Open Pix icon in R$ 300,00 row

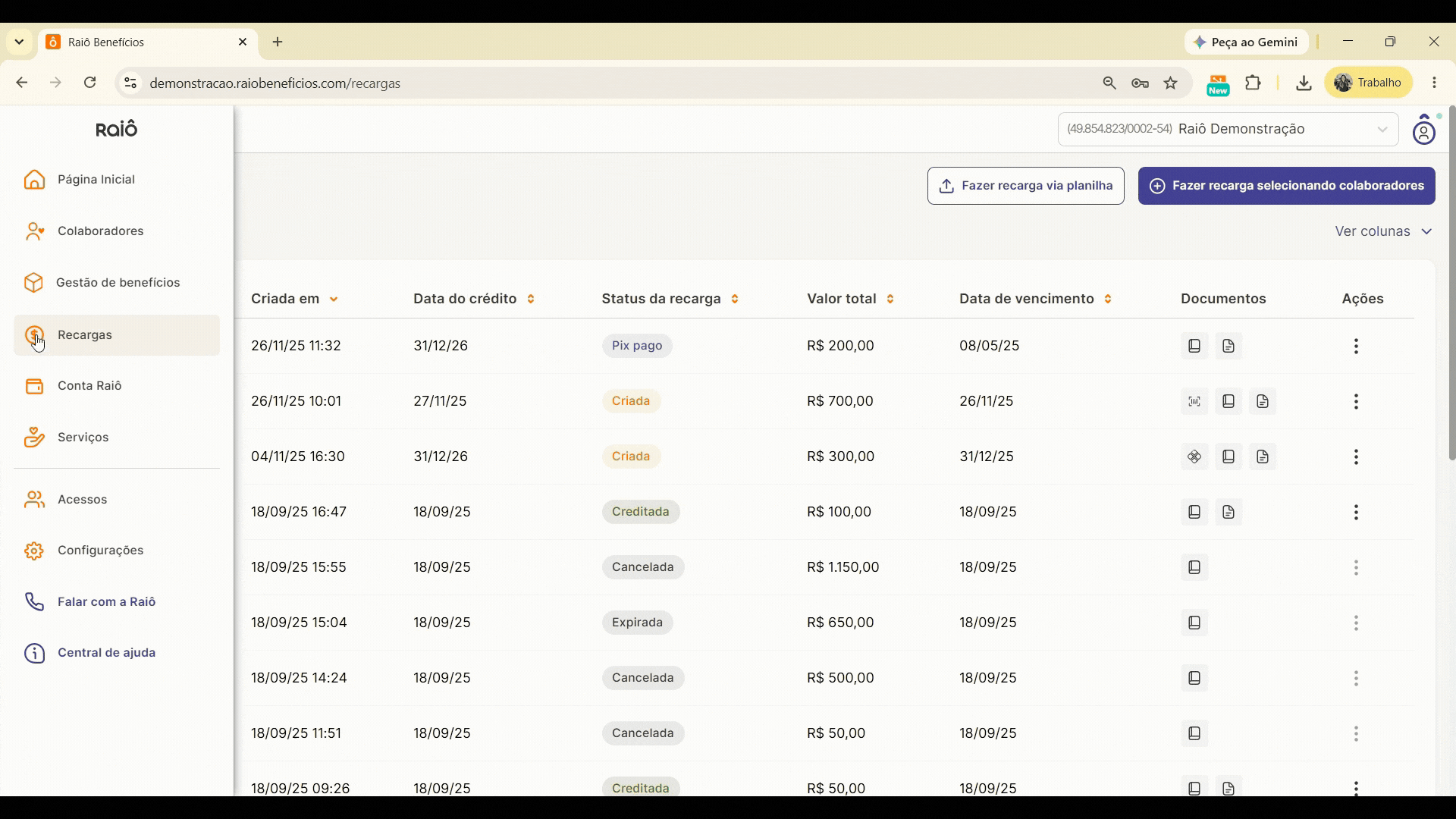(1194, 457)
